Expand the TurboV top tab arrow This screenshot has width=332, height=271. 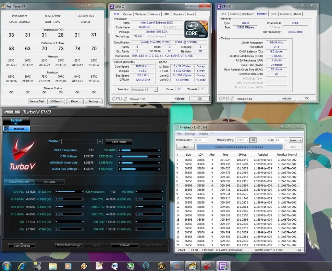[16, 123]
